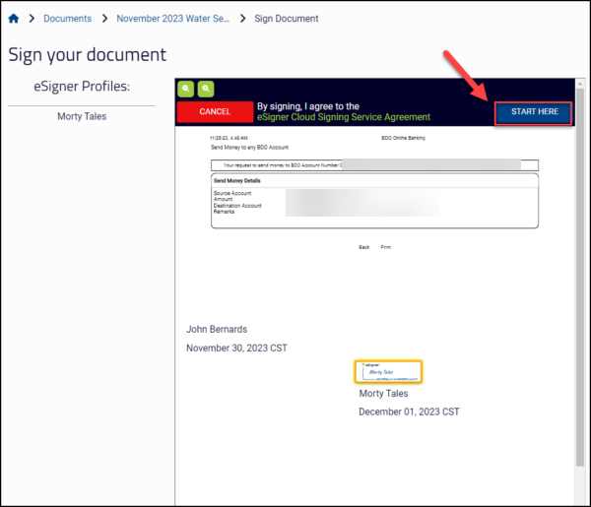Click the eSigner Profiles heading
Viewport: 591px width, 507px height.
pos(83,87)
